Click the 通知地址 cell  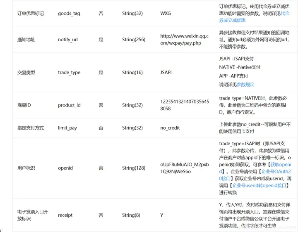(26, 40)
